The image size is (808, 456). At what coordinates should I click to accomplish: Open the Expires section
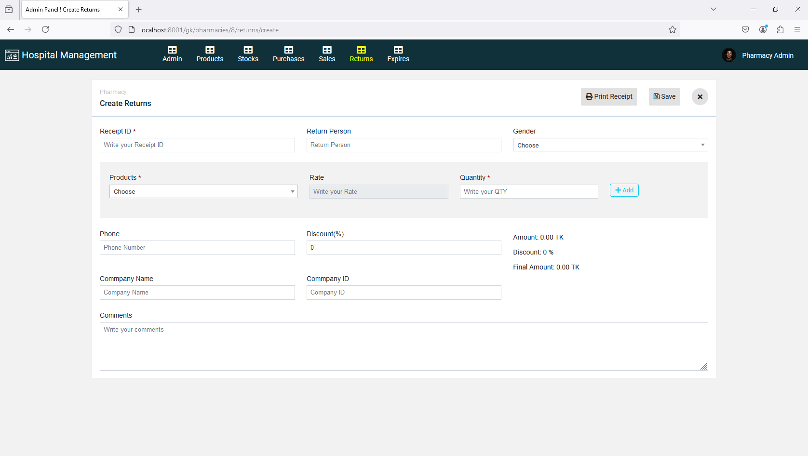398,54
